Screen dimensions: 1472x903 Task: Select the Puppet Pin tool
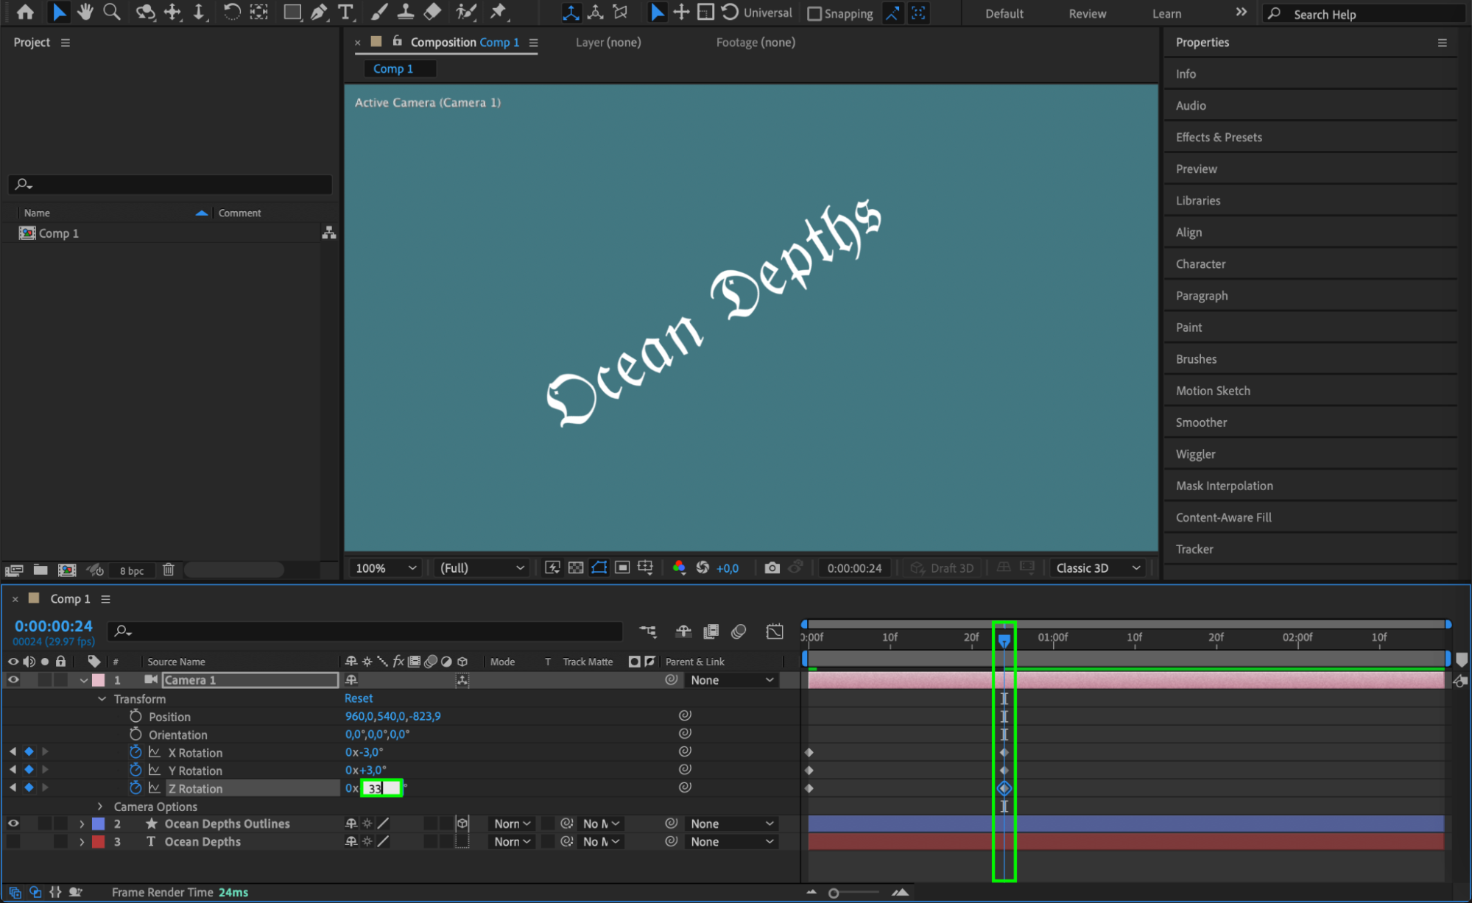[x=499, y=12]
